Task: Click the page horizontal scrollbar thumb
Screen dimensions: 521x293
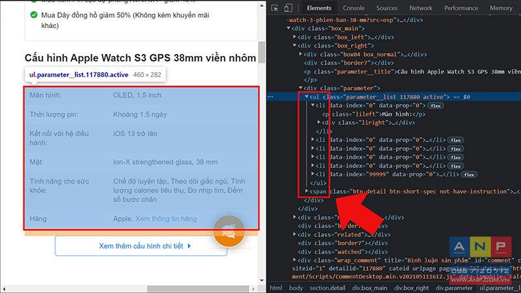Action: (x=198, y=288)
